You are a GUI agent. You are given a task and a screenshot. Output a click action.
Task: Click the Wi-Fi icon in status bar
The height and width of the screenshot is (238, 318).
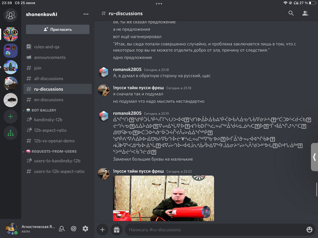pos(285,3)
